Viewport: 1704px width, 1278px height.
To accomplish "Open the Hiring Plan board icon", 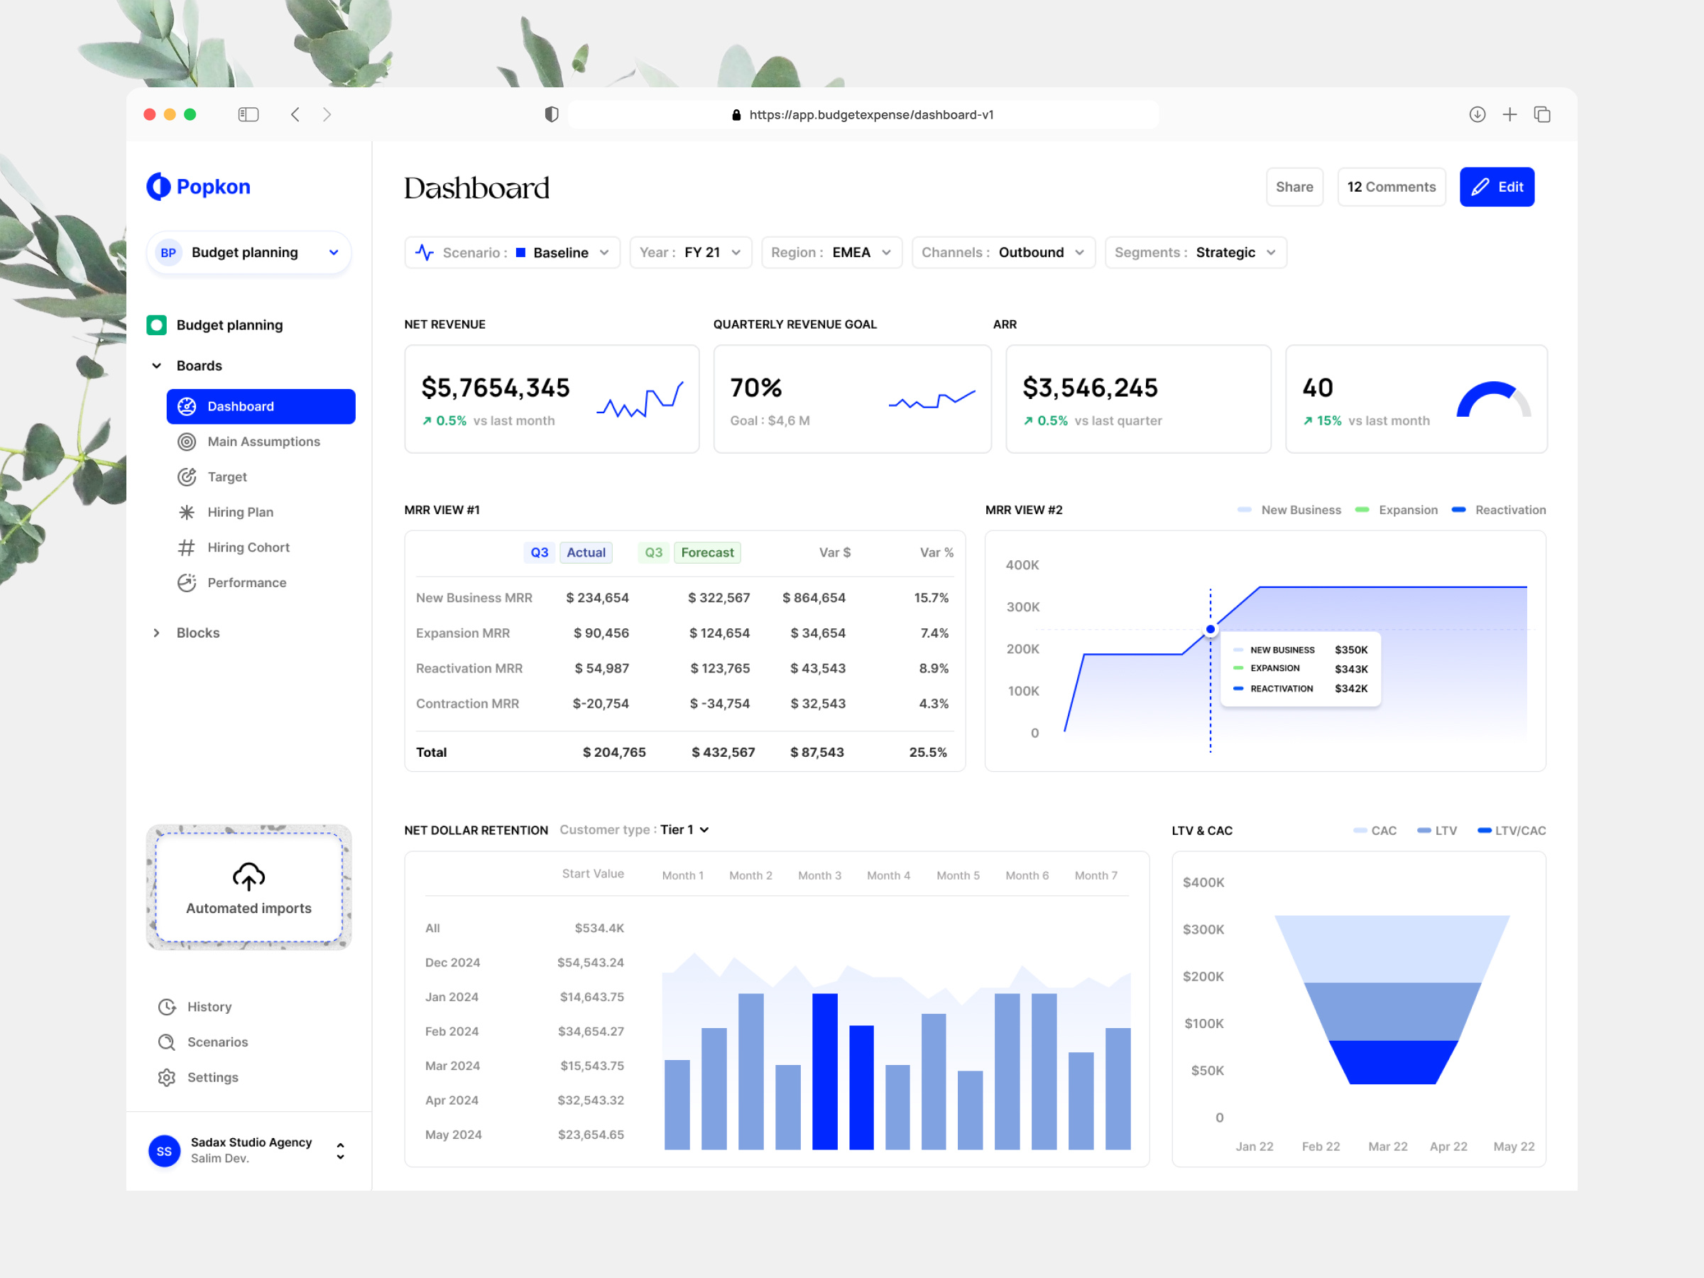I will (187, 511).
